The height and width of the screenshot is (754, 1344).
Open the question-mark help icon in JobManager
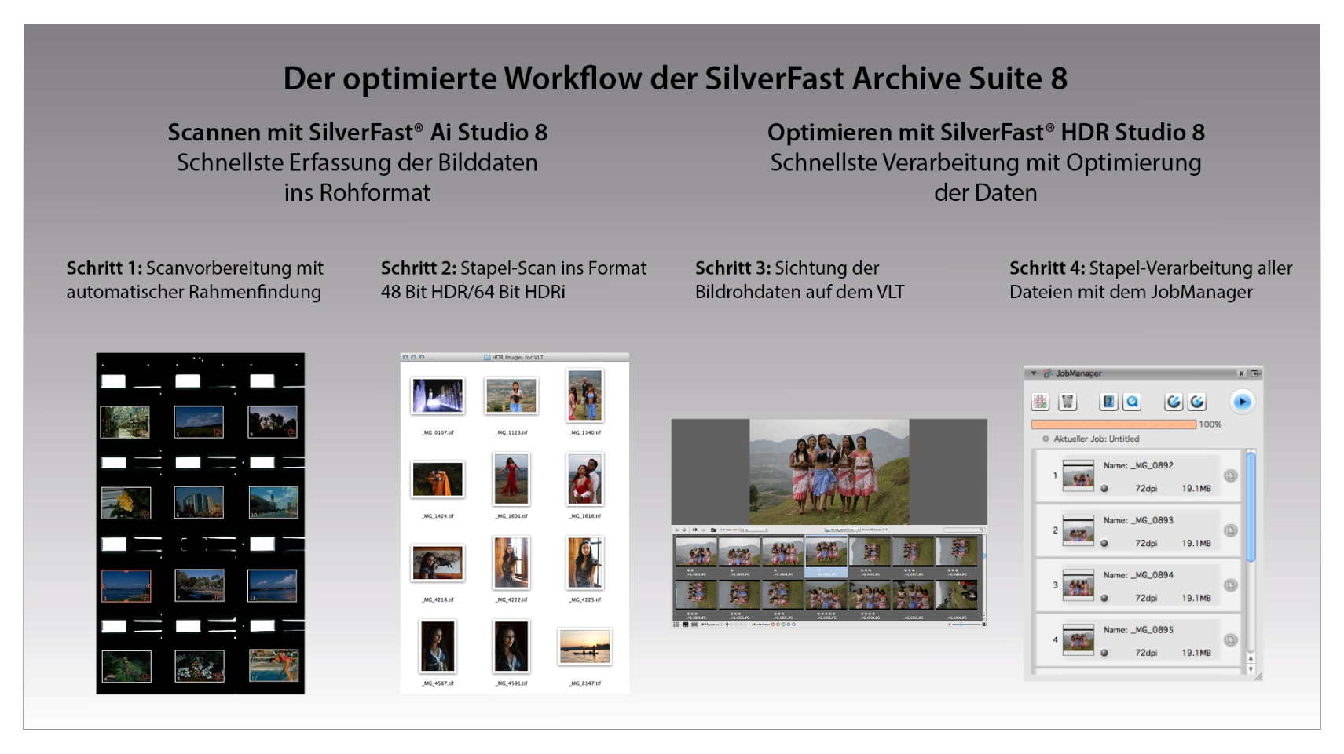[x=1108, y=402]
